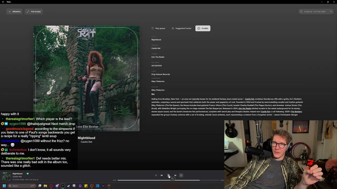Click the Play button

pos(168,175)
